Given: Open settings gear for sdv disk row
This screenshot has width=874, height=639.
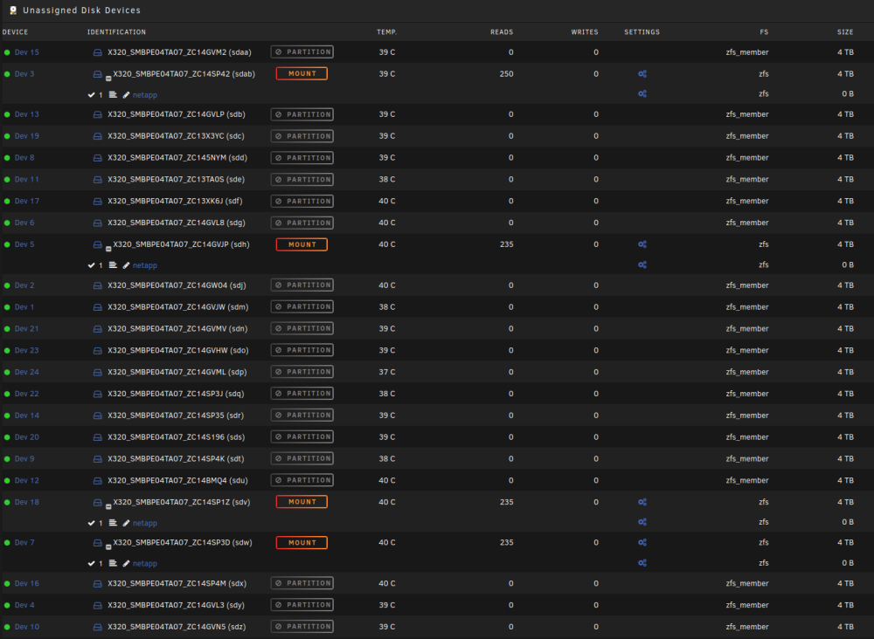Looking at the screenshot, I should (x=642, y=502).
